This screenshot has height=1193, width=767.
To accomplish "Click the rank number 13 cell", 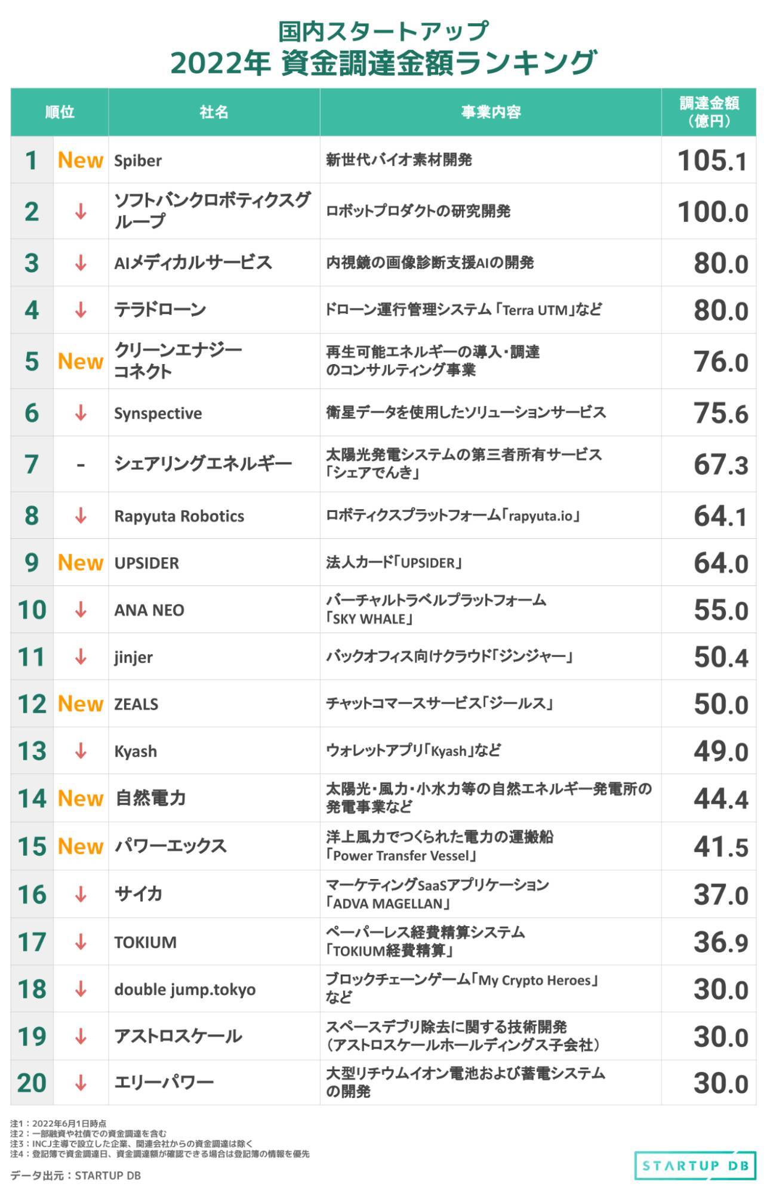I will pyautogui.click(x=32, y=751).
